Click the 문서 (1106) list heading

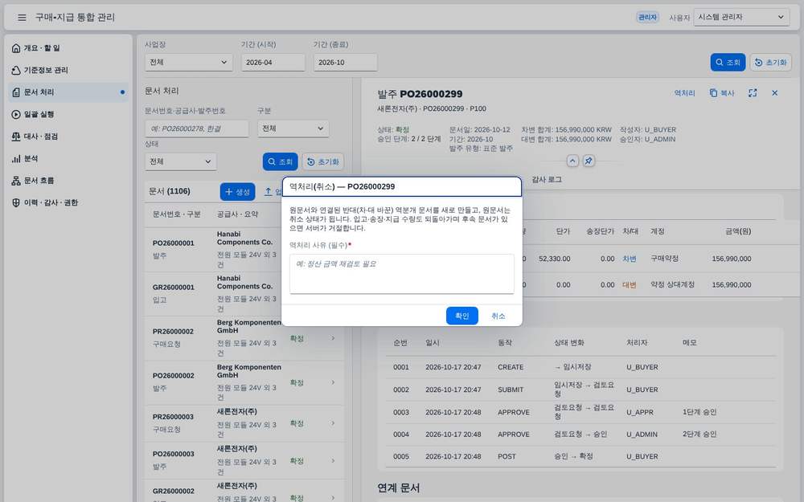pyautogui.click(x=169, y=191)
